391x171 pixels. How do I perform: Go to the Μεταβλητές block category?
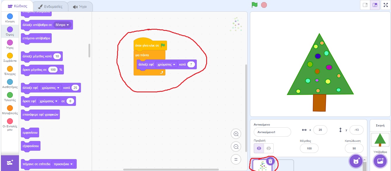pyautogui.click(x=10, y=110)
